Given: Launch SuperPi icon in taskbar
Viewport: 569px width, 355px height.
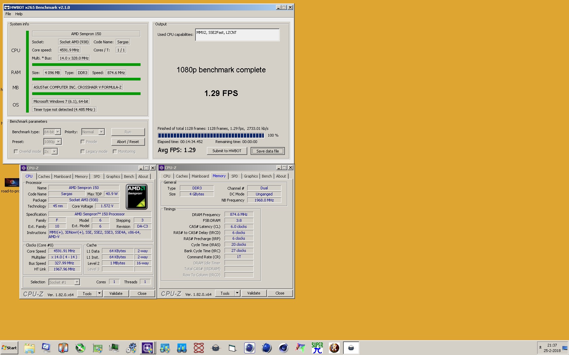Looking at the screenshot, I should [x=317, y=348].
